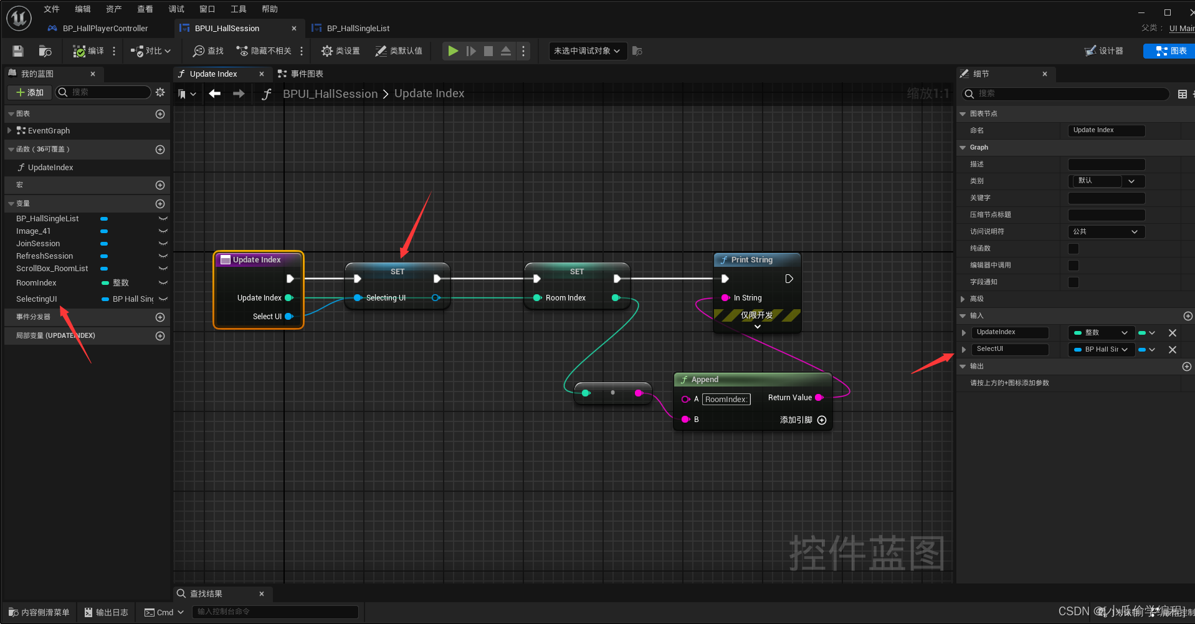This screenshot has height=624, width=1195.
Task: Toggle Image_41 variable visibility eye
Action: tap(163, 231)
